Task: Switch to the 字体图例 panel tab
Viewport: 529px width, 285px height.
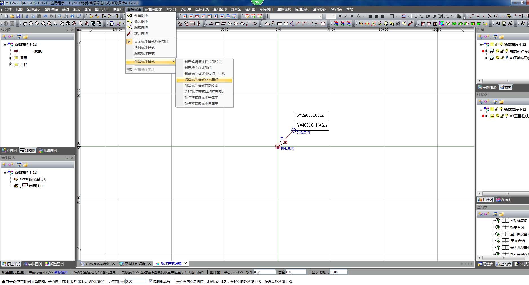Action: (33, 264)
